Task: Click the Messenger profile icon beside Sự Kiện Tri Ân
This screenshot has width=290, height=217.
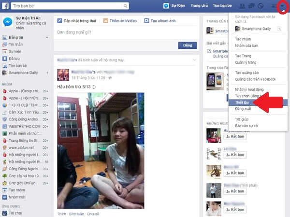Action: pyautogui.click(x=8, y=22)
